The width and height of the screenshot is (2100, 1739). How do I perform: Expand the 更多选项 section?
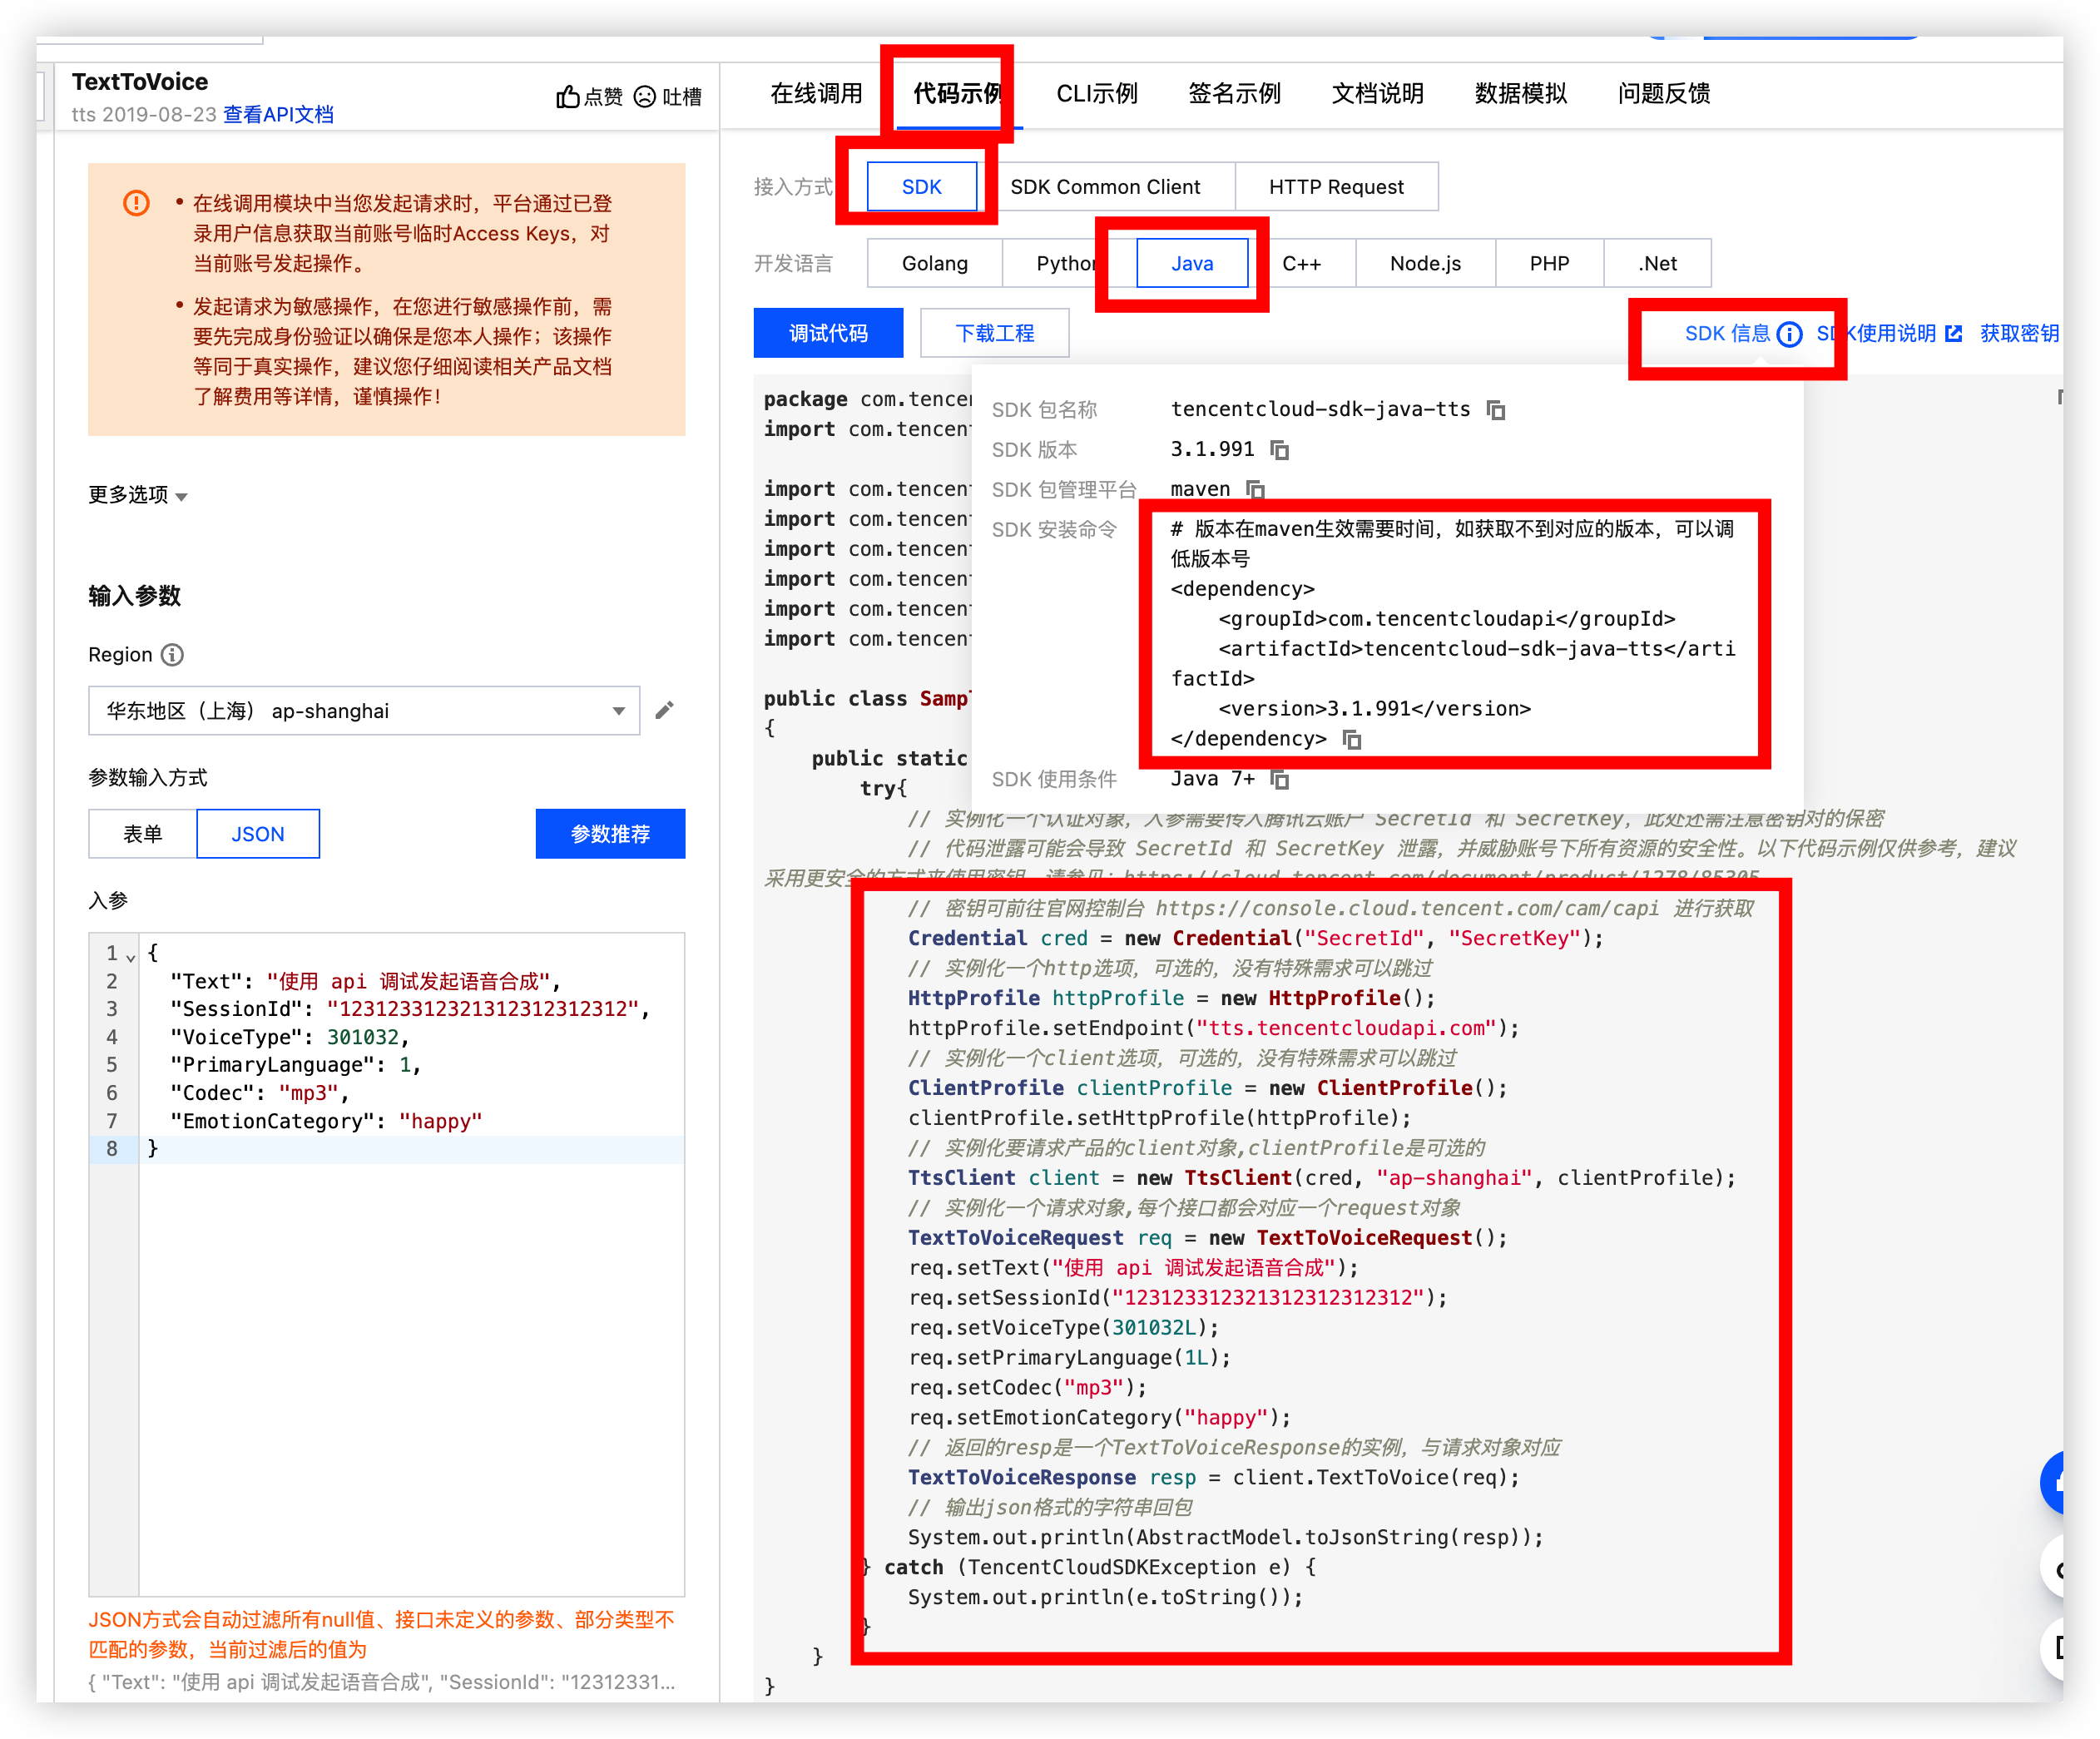pos(138,495)
